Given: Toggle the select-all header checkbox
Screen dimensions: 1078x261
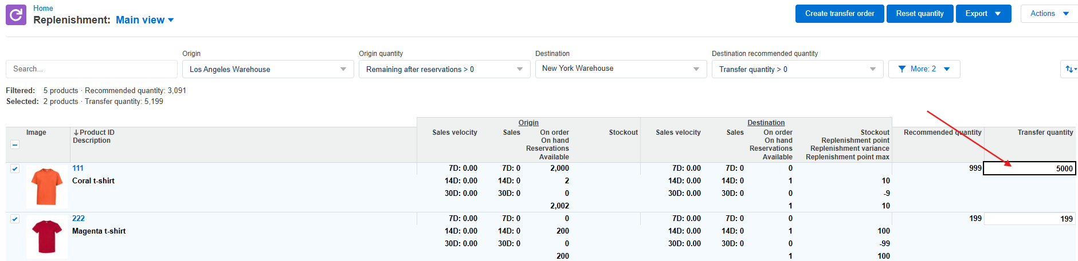Looking at the screenshot, I should [15, 145].
